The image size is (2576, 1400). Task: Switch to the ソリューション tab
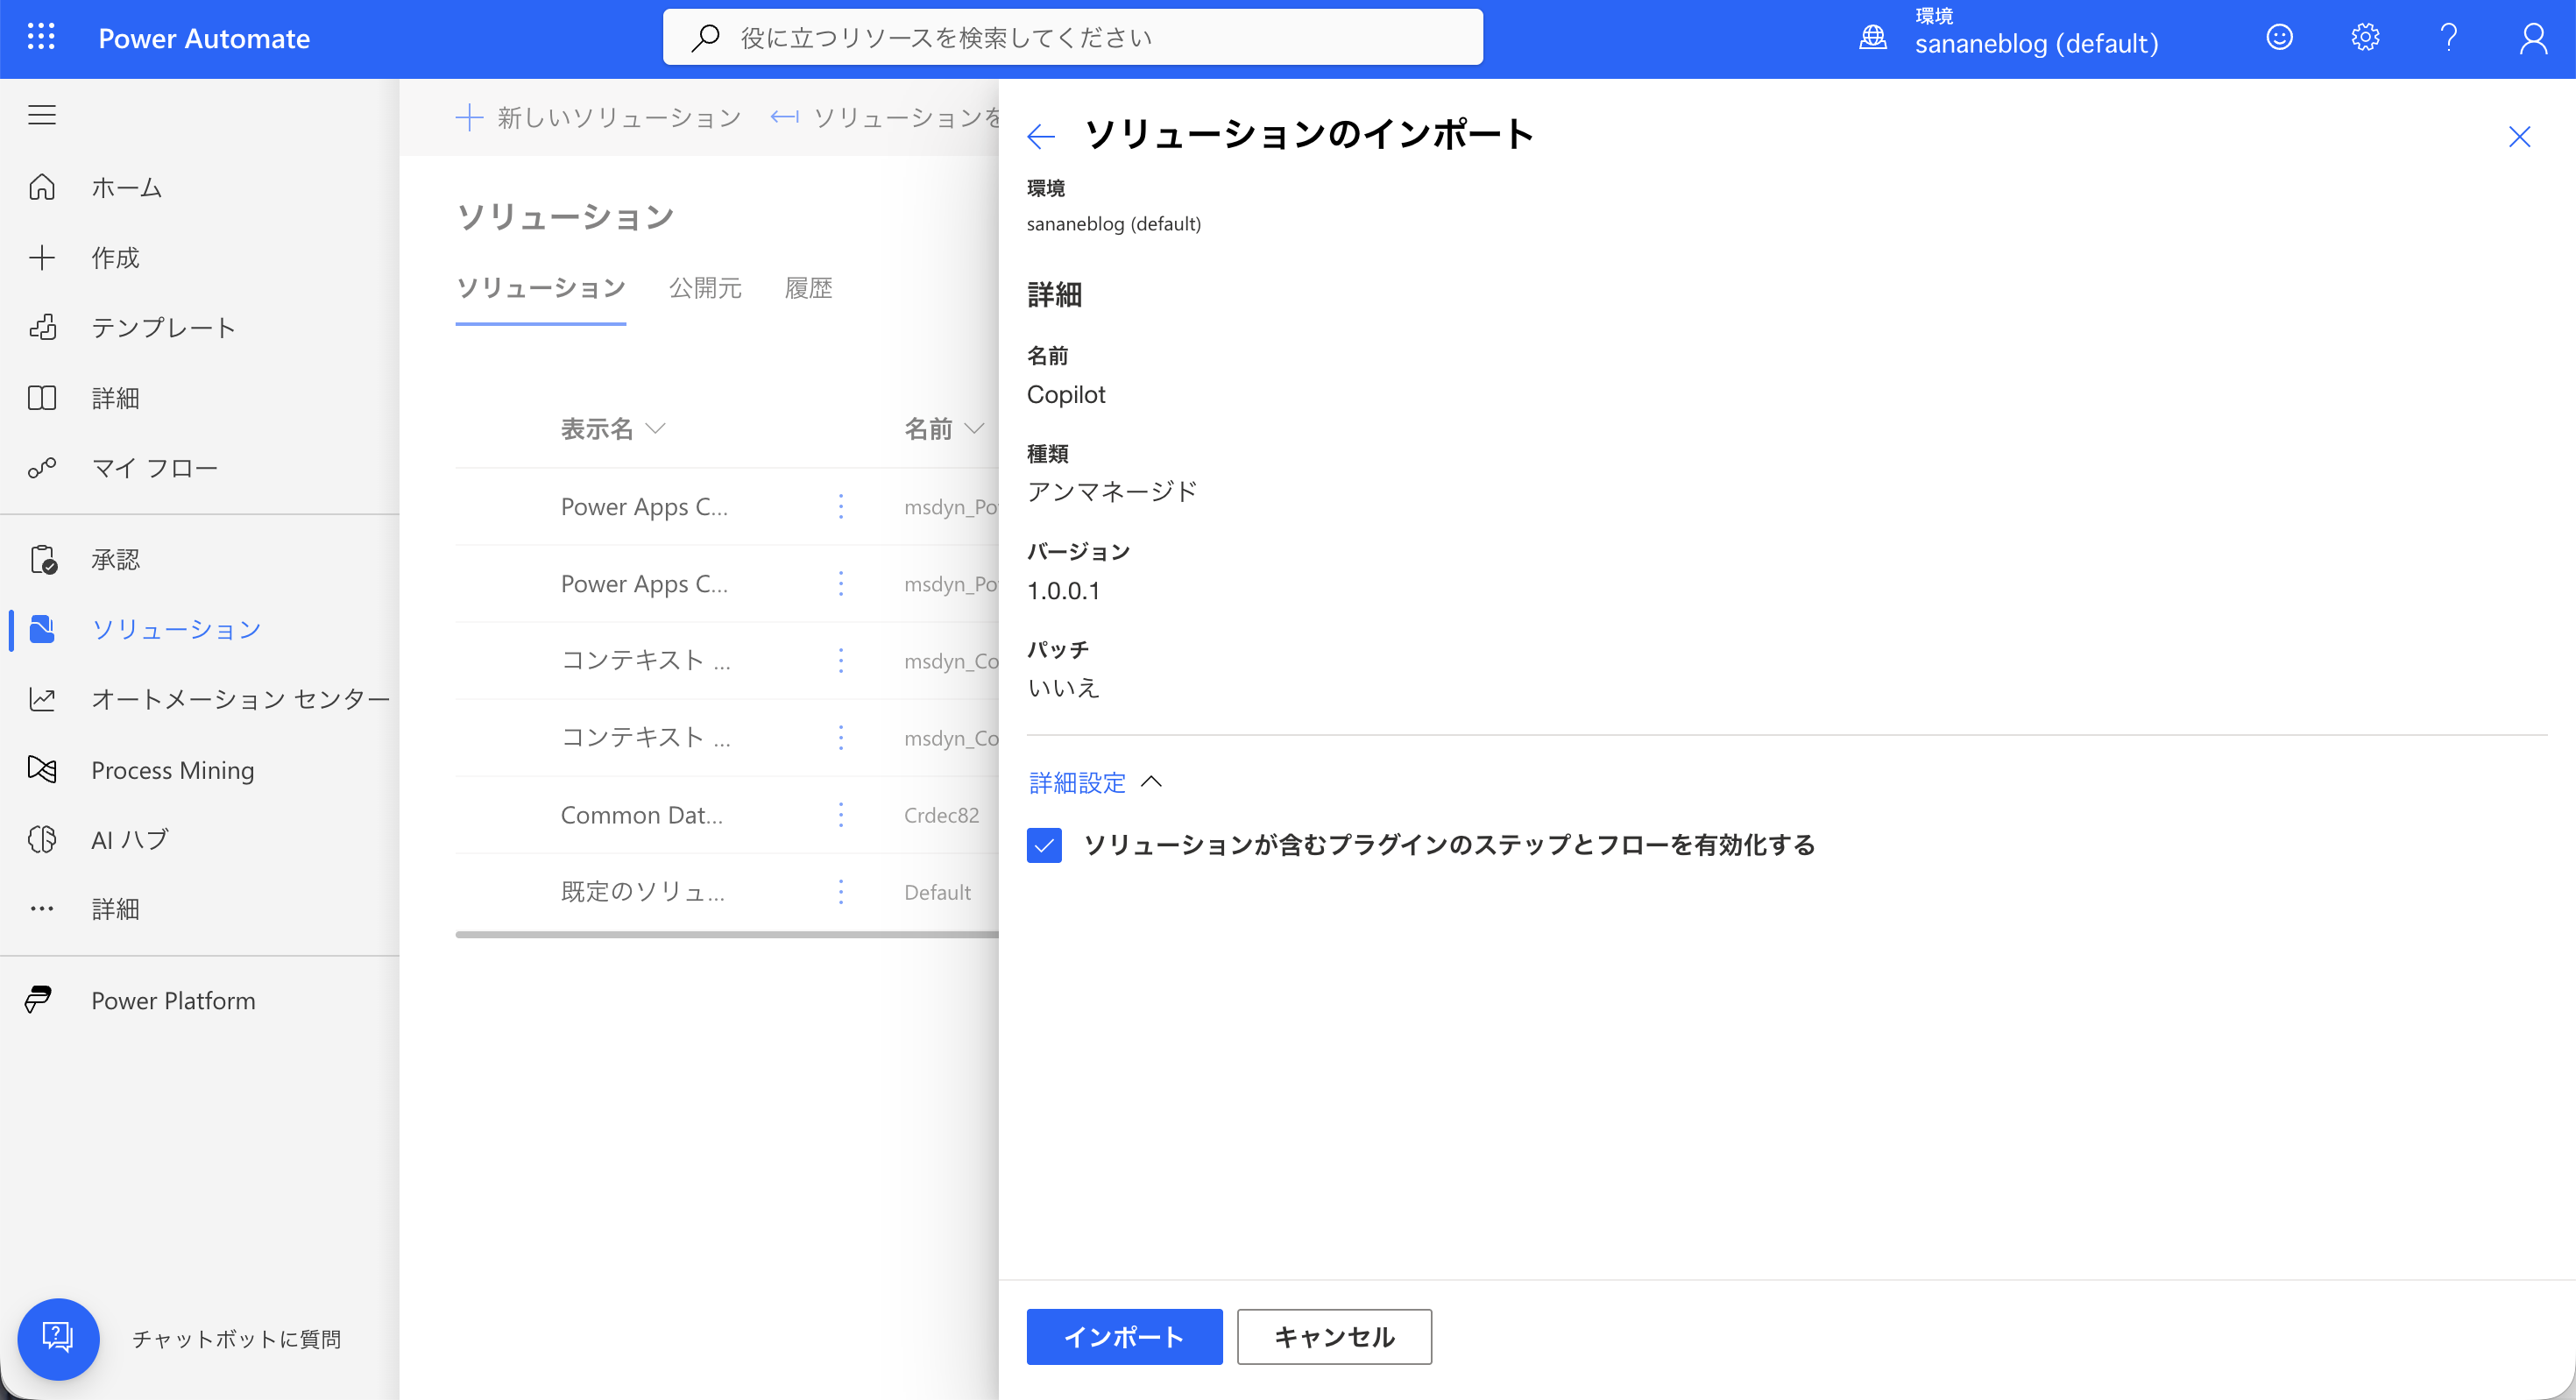[x=541, y=288]
